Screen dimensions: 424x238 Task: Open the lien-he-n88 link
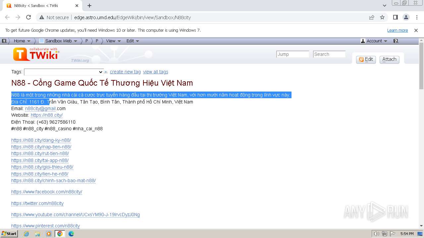coord(40,174)
